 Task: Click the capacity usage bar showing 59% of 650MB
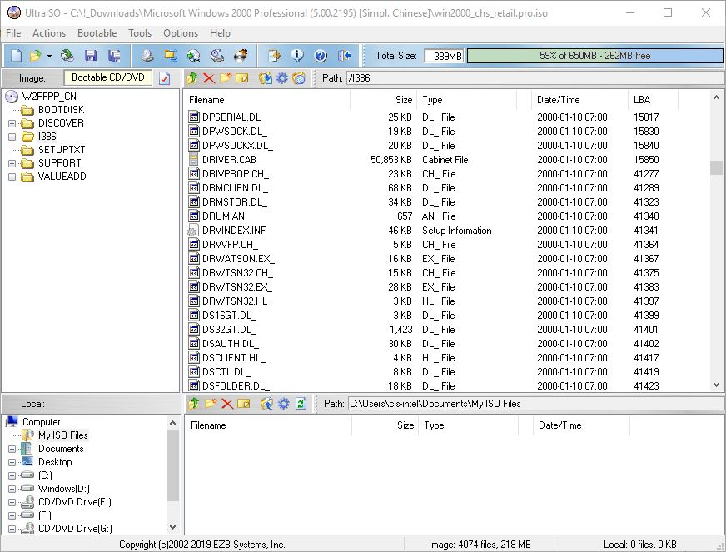(594, 56)
